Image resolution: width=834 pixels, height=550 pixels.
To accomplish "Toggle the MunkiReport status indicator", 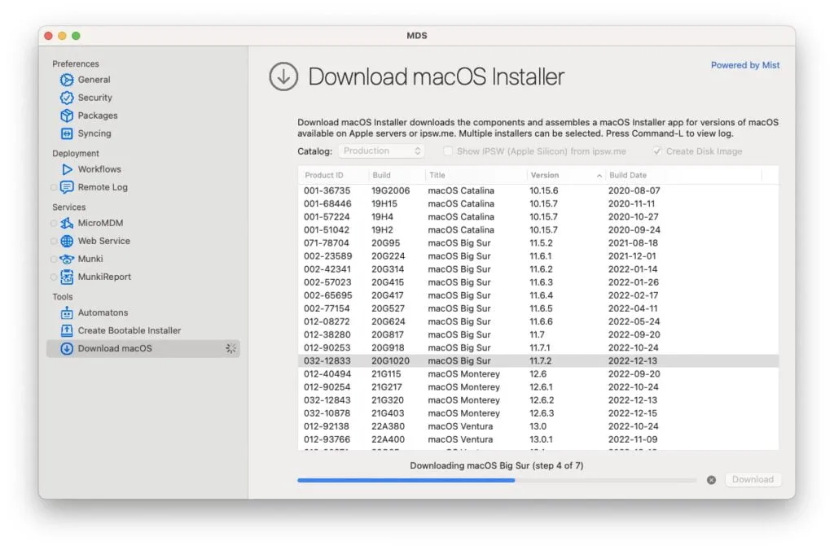I will pyautogui.click(x=53, y=277).
